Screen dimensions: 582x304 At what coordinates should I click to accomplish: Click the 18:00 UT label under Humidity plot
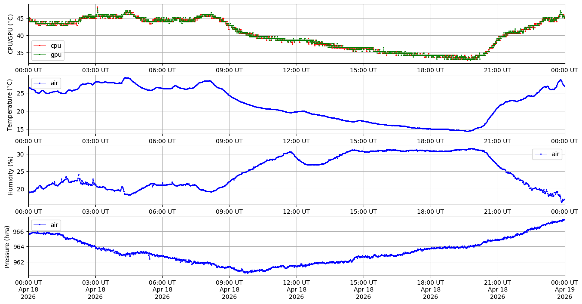[430, 212]
